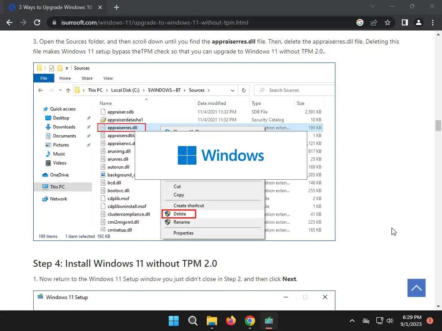
Task: Launch Firefox from the taskbar
Action: click(231, 321)
